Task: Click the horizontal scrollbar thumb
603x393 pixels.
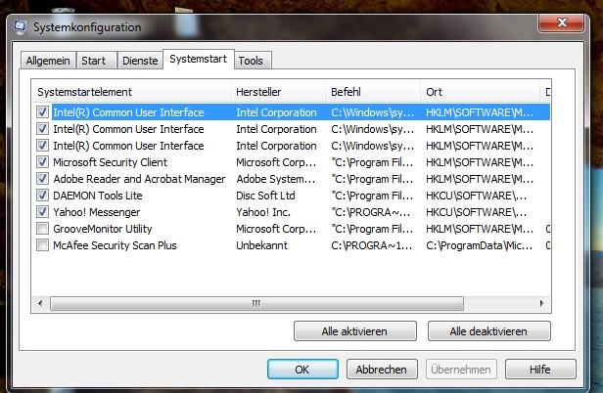Action: point(256,303)
